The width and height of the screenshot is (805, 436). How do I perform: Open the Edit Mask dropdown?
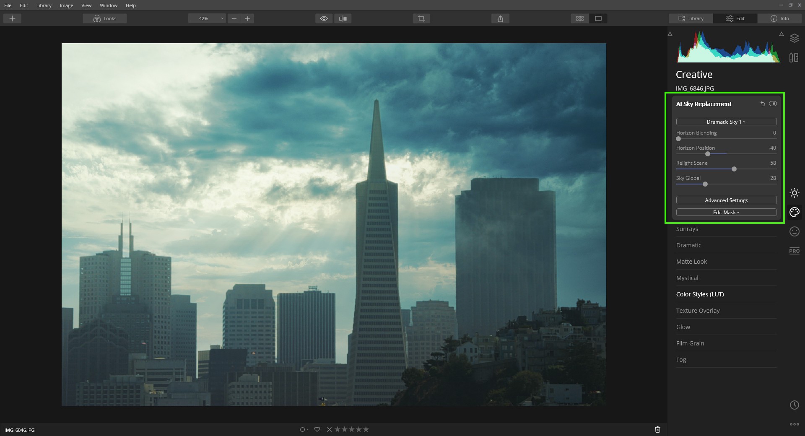726,212
